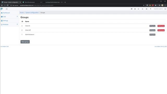The height and width of the screenshot is (94, 167).
Task: Open the chat message icon in the top bar
Action: click(132, 9)
